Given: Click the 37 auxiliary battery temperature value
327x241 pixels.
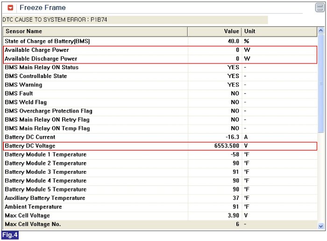Looking at the screenshot, I should tap(236, 198).
